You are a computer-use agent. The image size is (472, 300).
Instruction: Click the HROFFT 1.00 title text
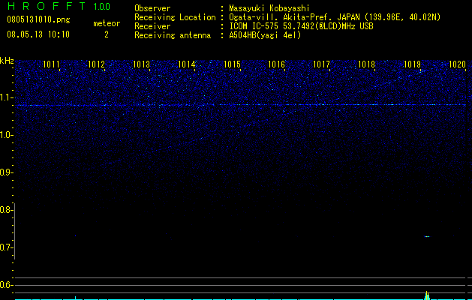pyautogui.click(x=59, y=6)
